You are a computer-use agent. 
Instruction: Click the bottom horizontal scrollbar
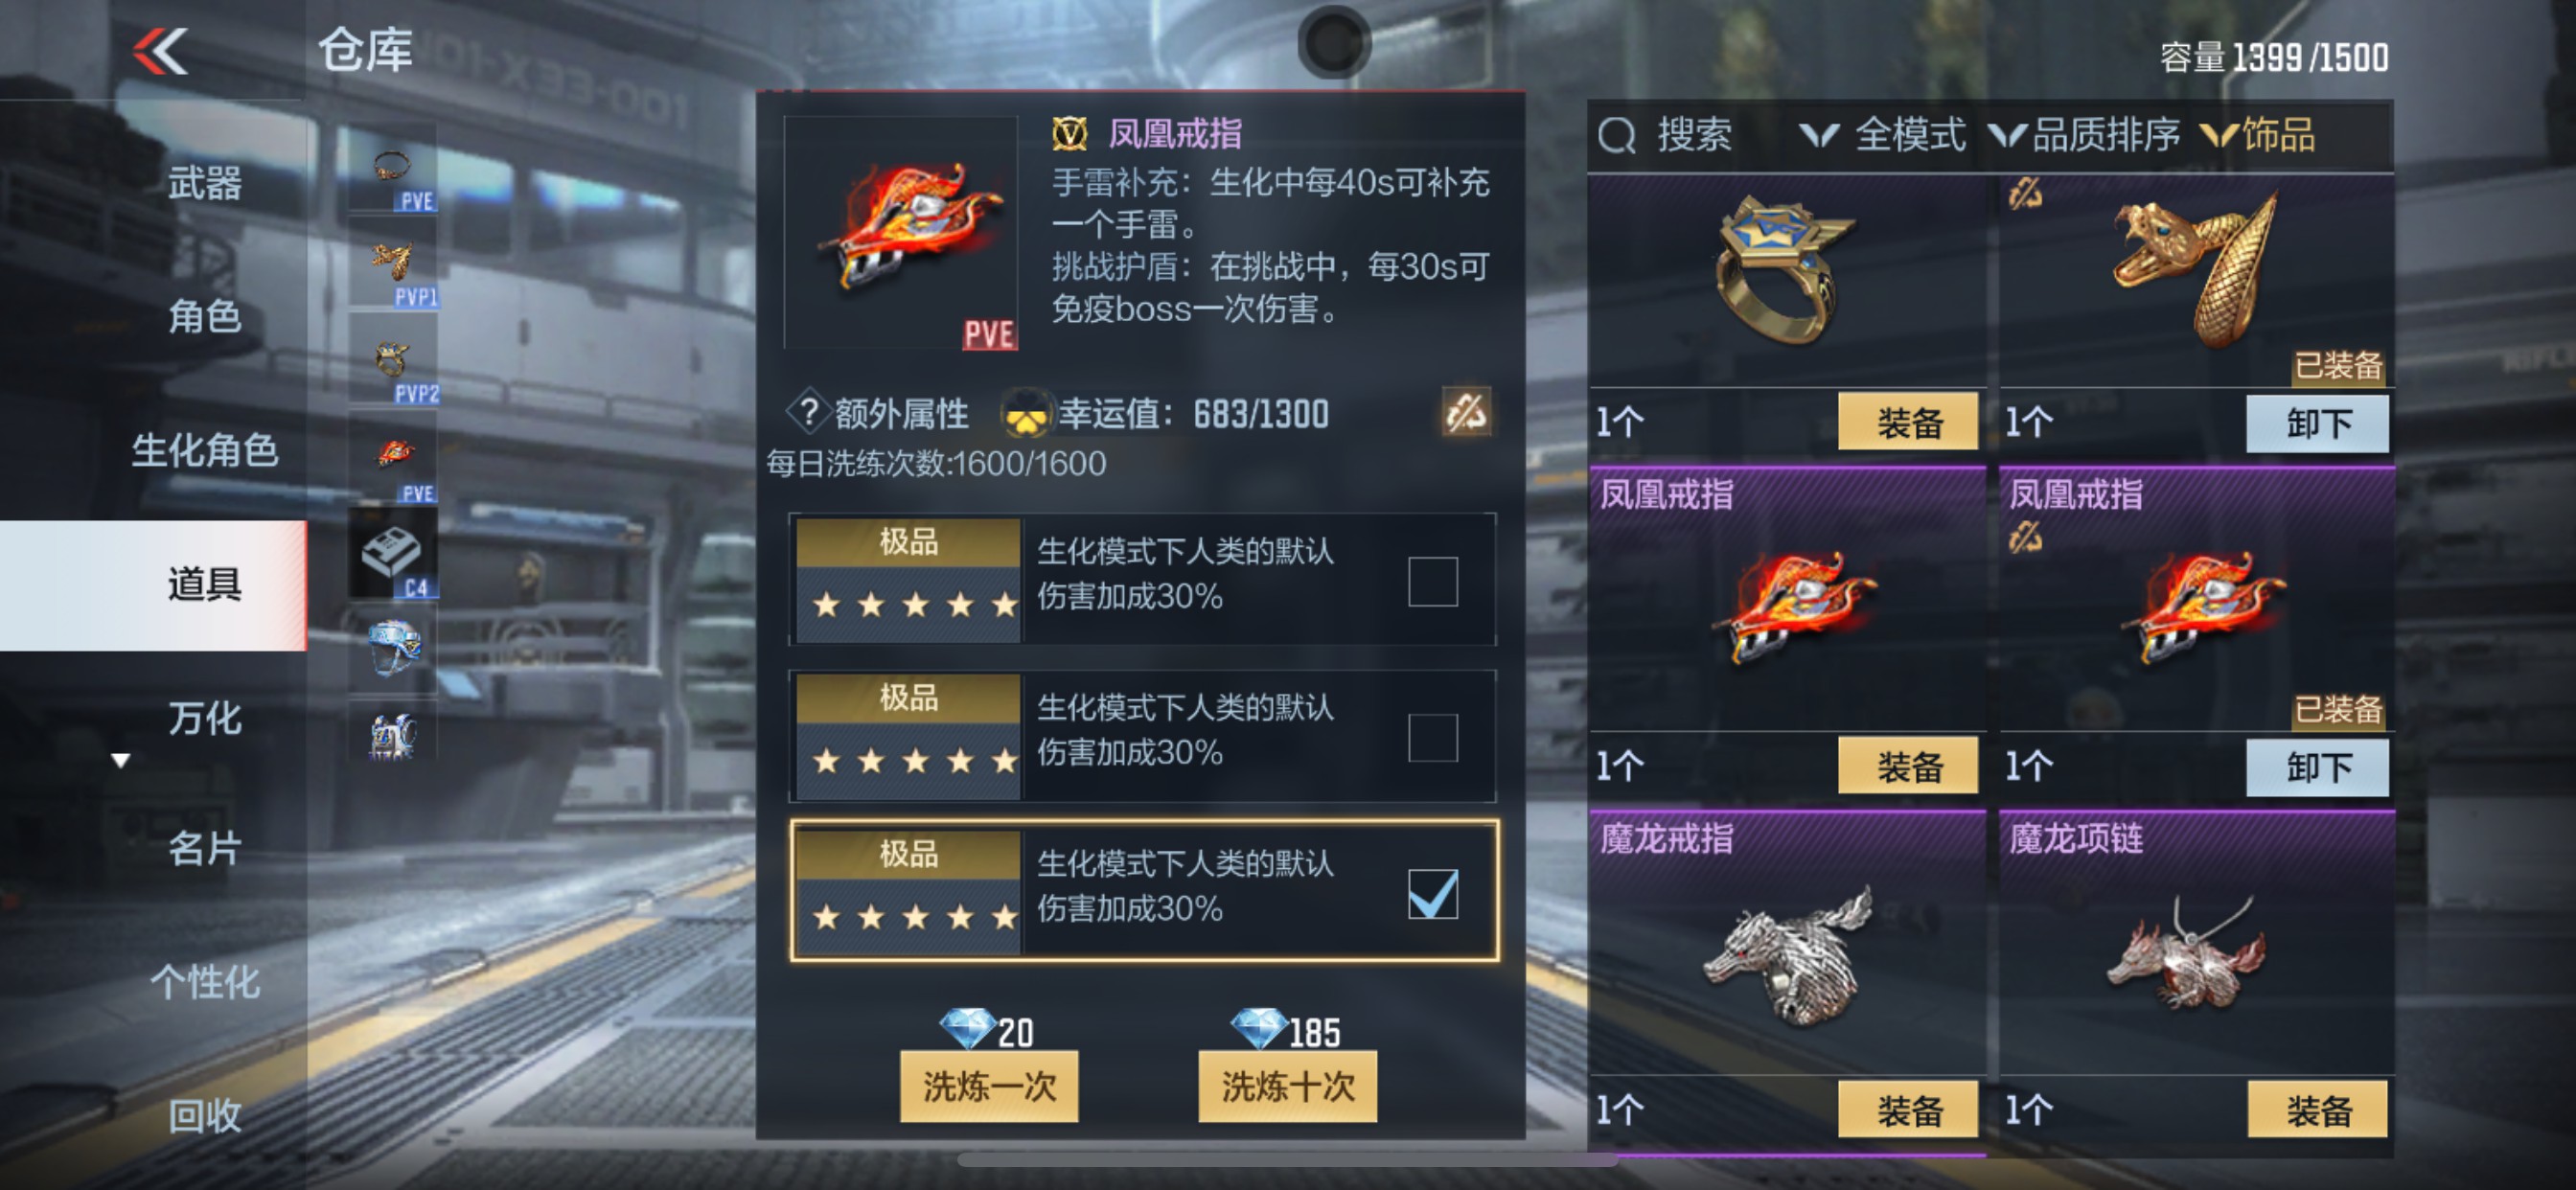pyautogui.click(x=1287, y=1160)
